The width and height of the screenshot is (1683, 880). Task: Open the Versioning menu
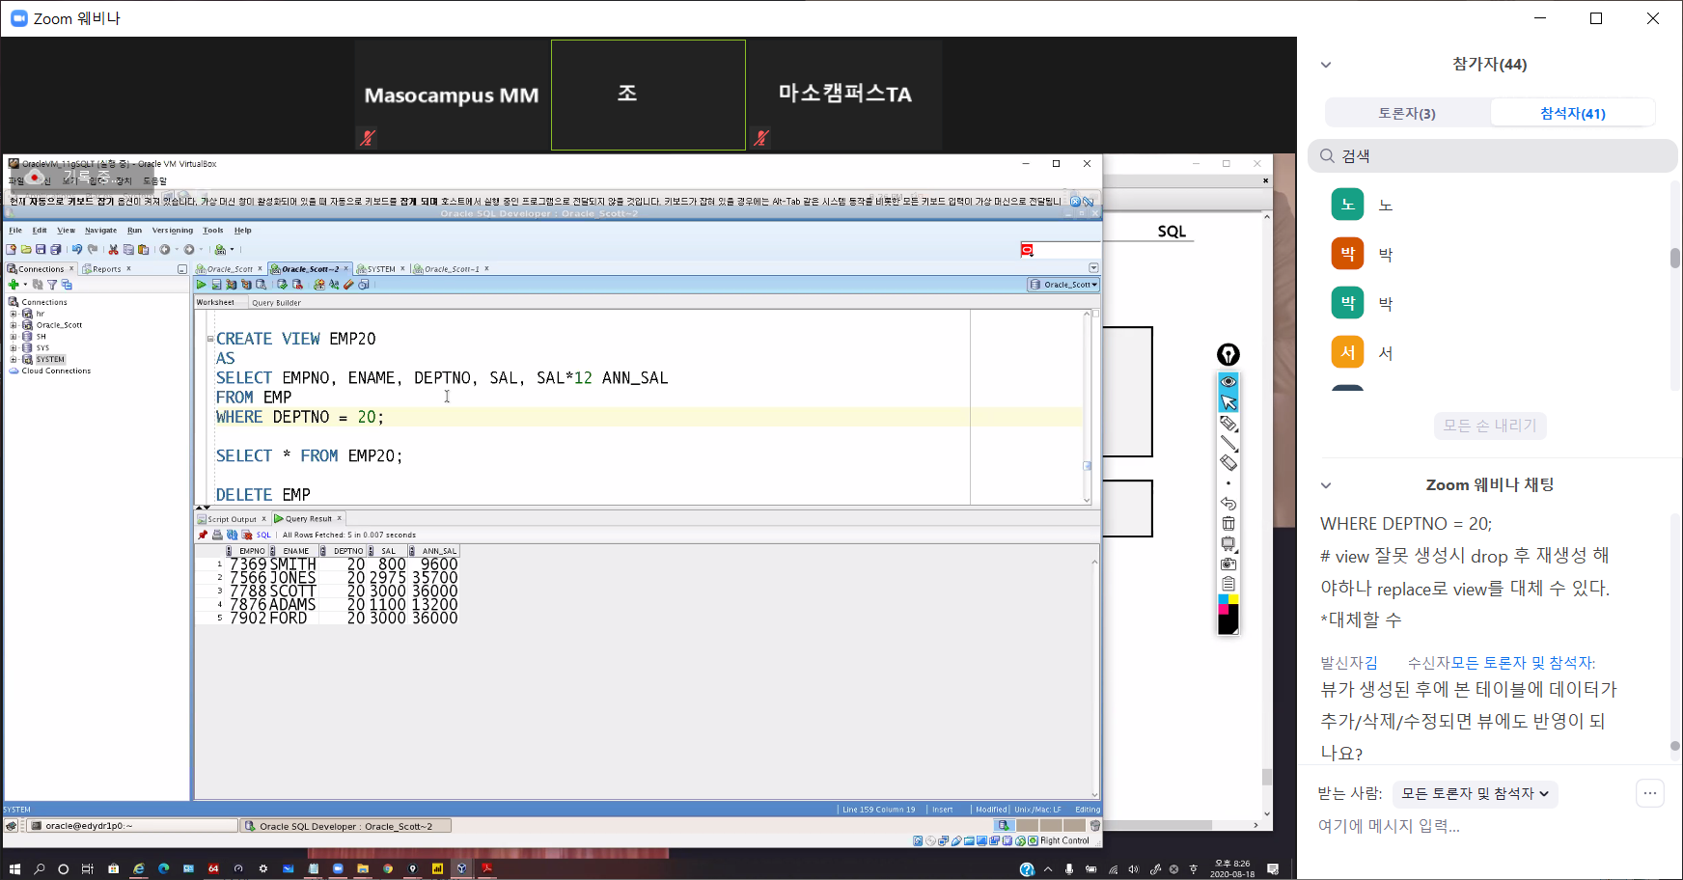[172, 231]
